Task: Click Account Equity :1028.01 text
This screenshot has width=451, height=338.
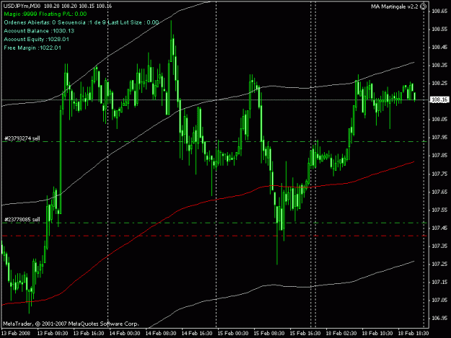Action: tap(36, 39)
